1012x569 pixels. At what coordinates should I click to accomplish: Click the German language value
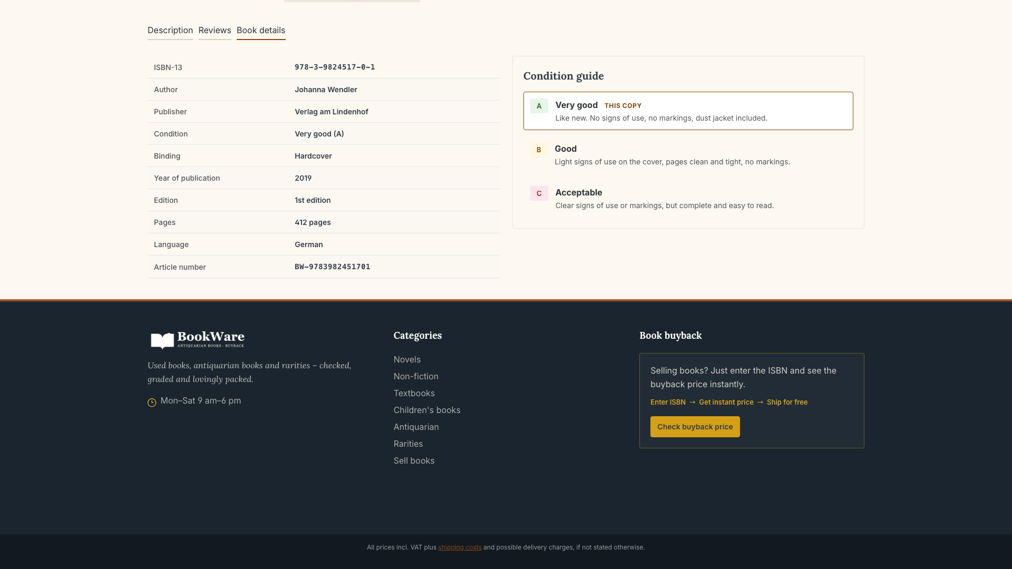[x=309, y=244]
